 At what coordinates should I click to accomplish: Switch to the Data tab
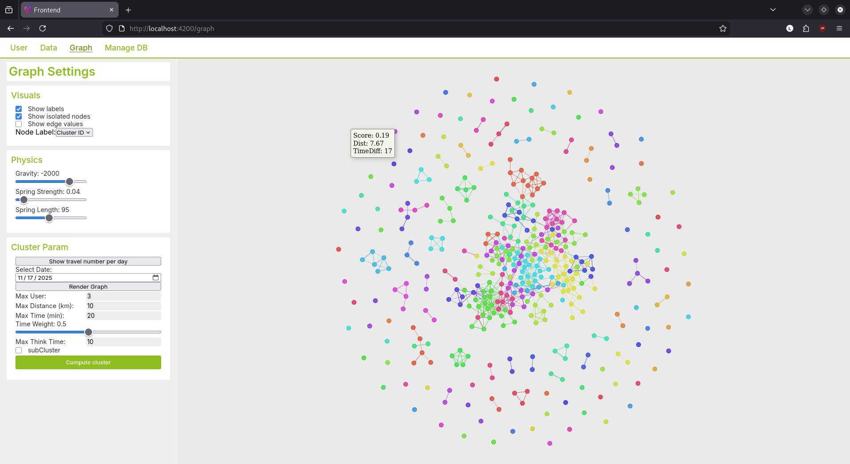point(48,48)
